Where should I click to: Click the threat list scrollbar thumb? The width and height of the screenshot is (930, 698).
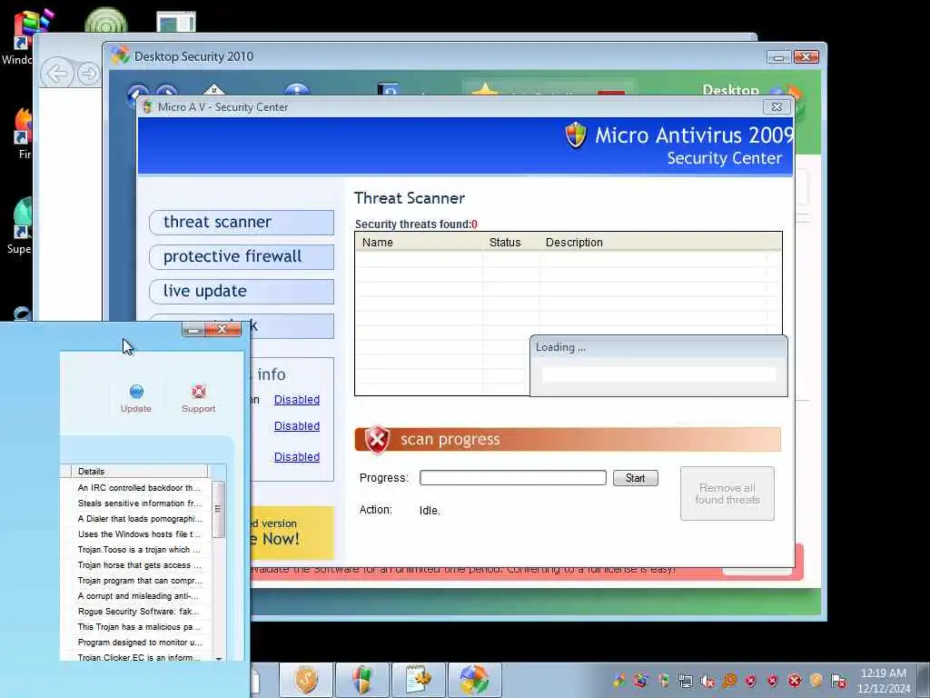tap(218, 509)
